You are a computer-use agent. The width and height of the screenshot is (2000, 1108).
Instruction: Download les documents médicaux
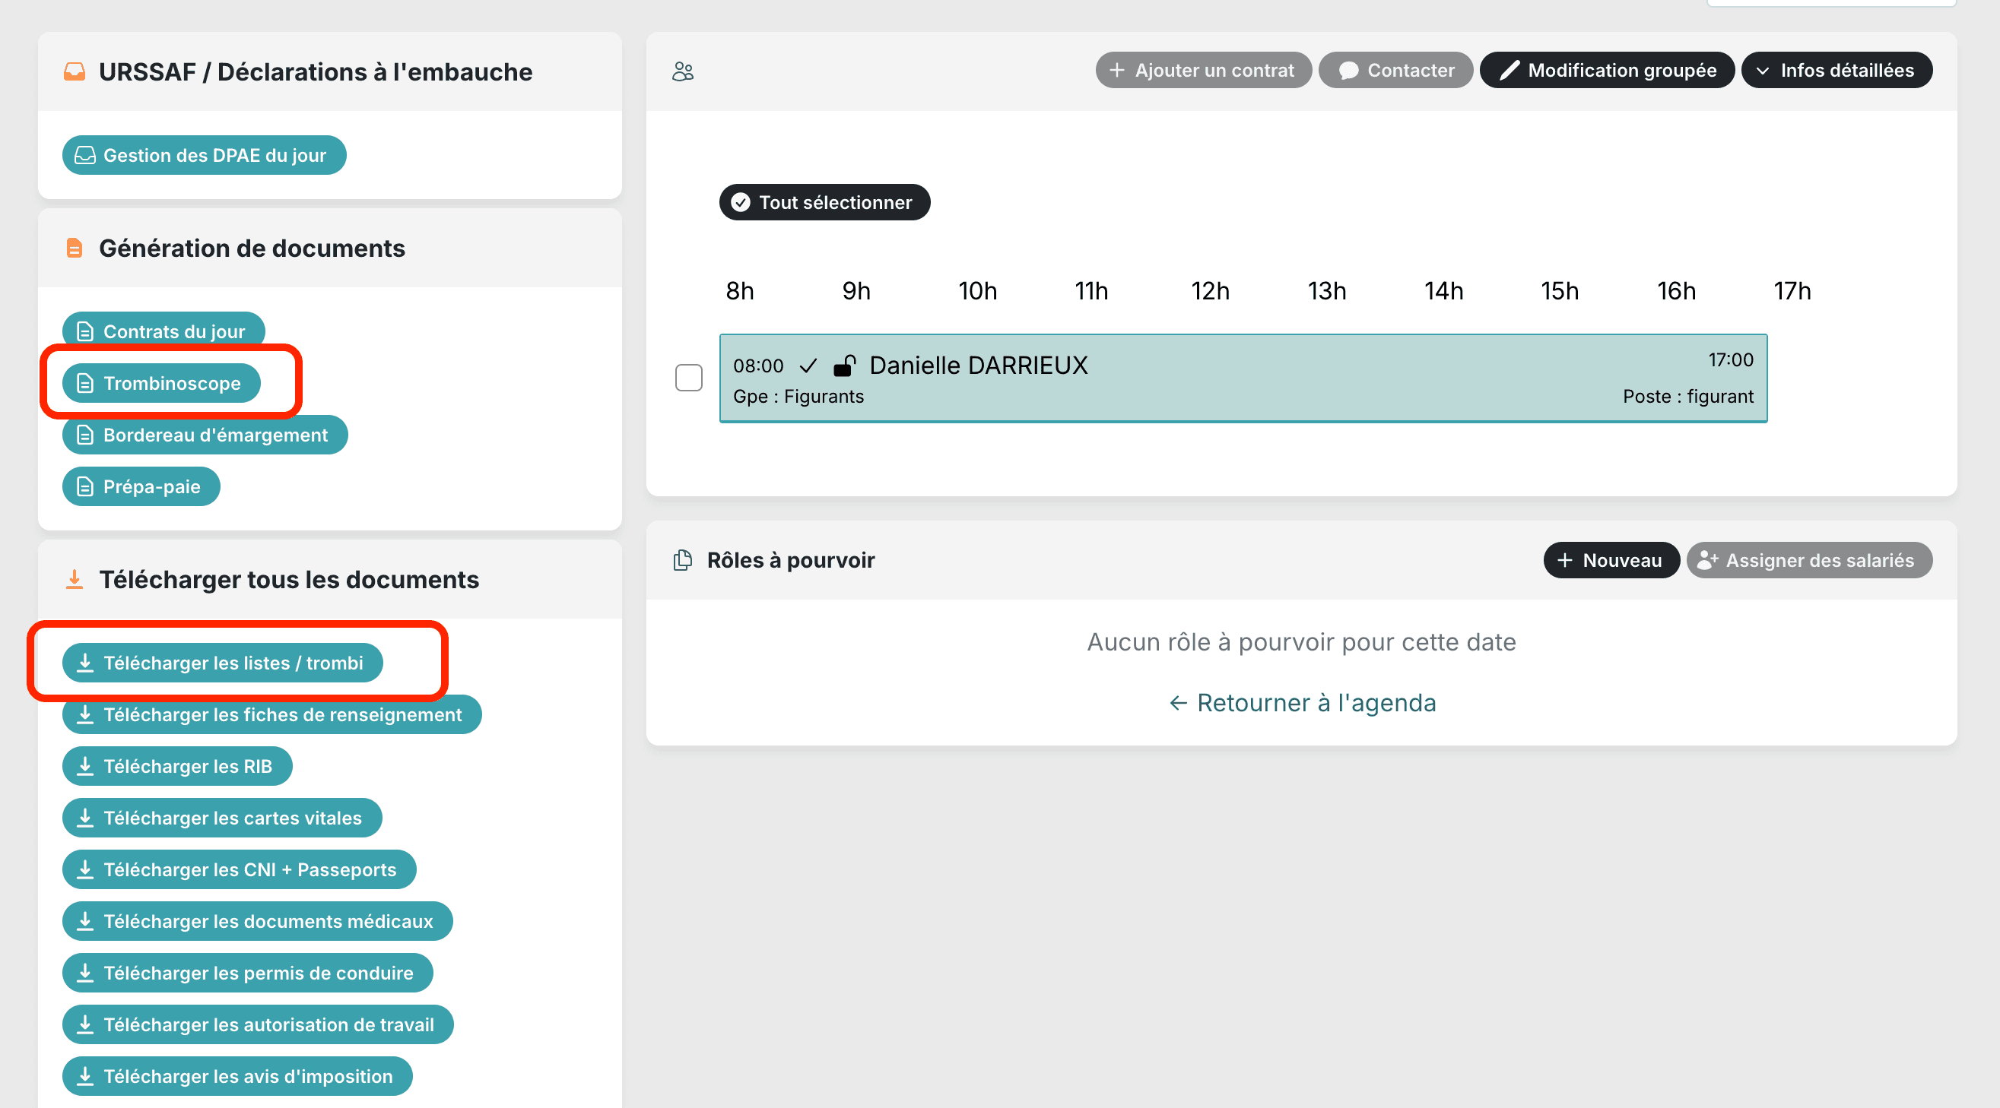[258, 921]
